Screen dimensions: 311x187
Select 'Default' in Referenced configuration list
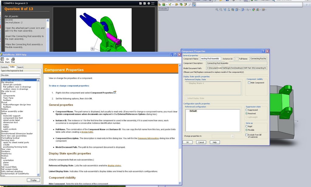[x=193, y=111]
